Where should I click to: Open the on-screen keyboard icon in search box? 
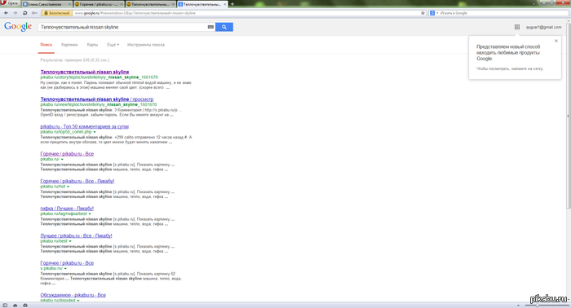[210, 27]
